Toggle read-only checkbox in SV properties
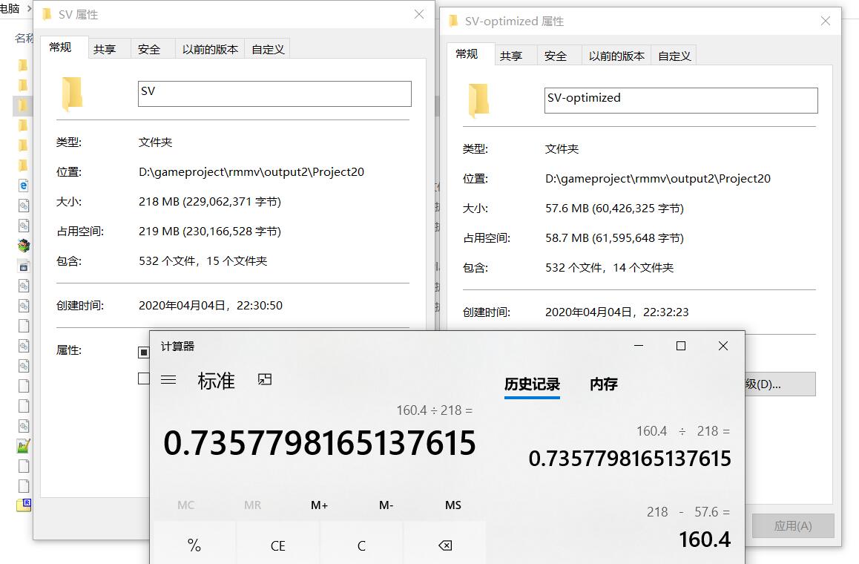This screenshot has height=564, width=859. (143, 352)
